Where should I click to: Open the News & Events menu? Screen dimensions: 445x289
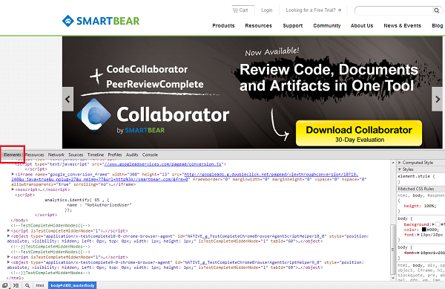pos(402,25)
